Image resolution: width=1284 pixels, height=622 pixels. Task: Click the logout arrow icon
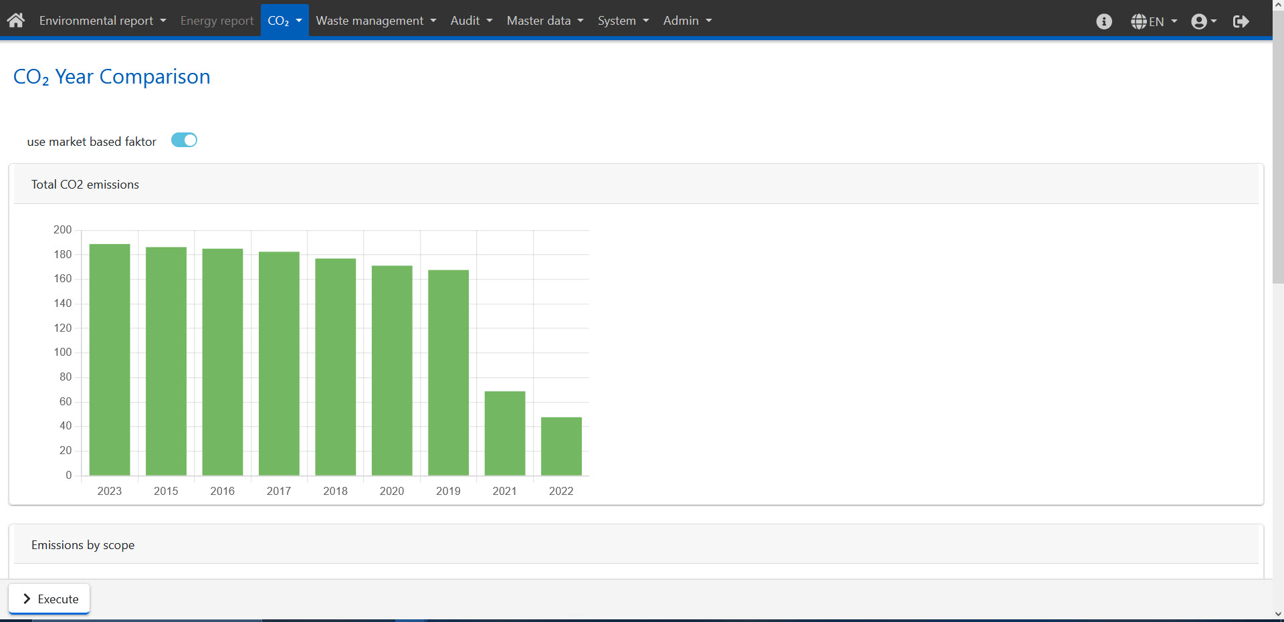point(1241,21)
